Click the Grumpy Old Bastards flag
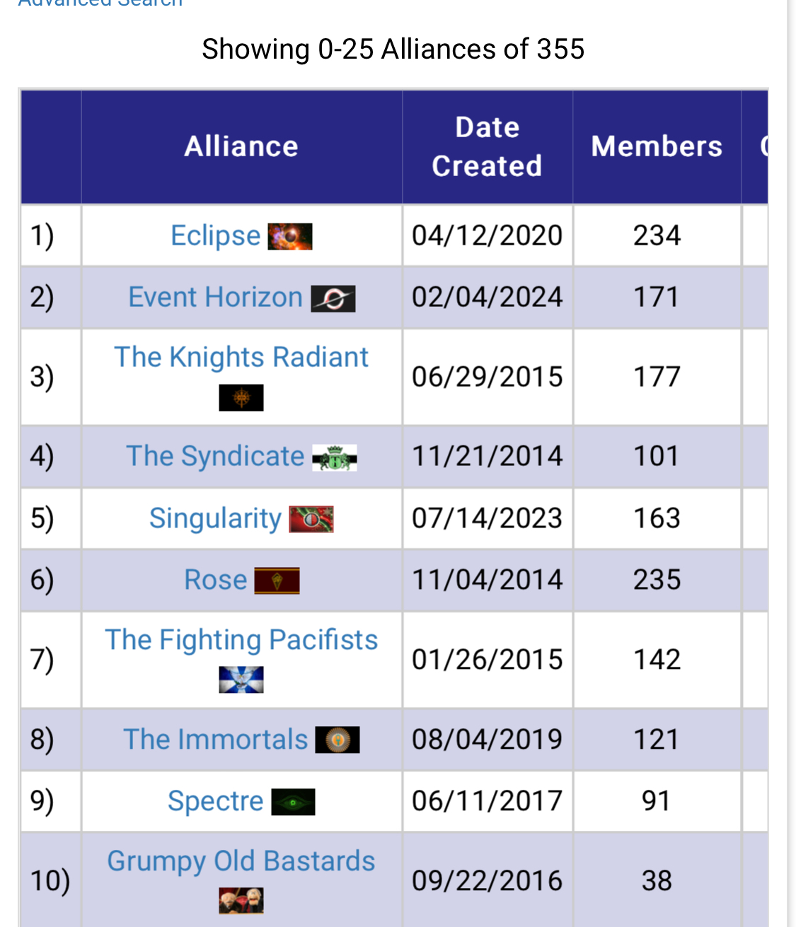This screenshot has height=927, width=796. pyautogui.click(x=241, y=901)
